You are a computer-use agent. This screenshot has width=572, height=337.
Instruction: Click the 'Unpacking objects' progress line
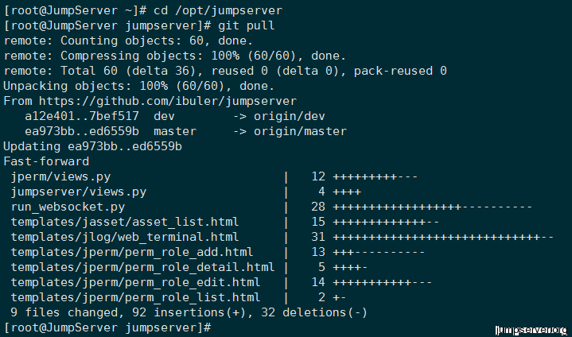(139, 86)
